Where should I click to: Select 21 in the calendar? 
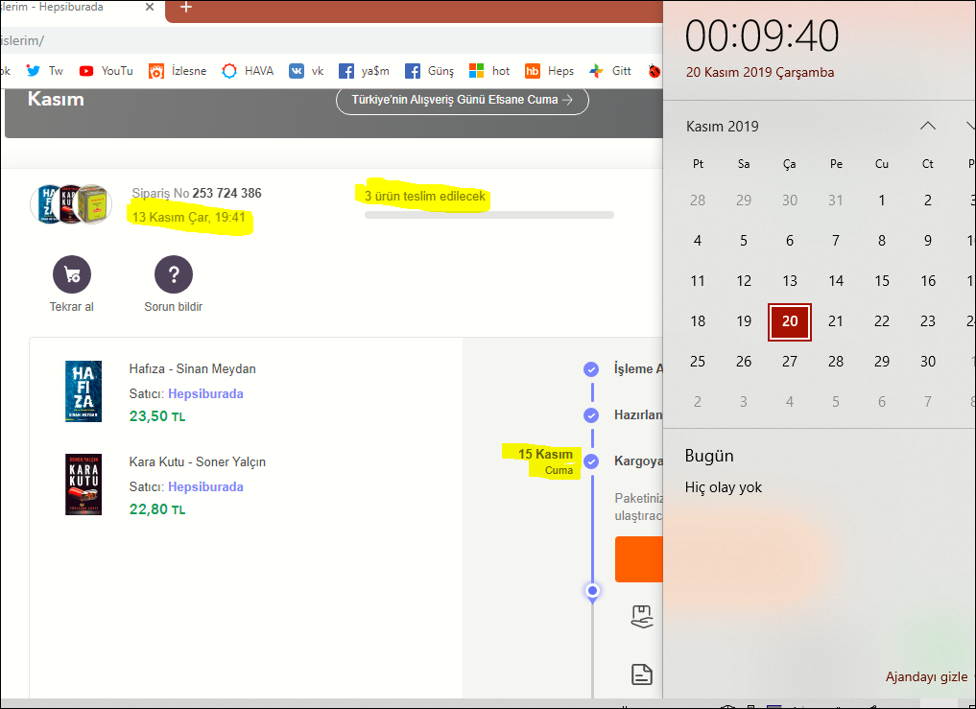pyautogui.click(x=835, y=321)
